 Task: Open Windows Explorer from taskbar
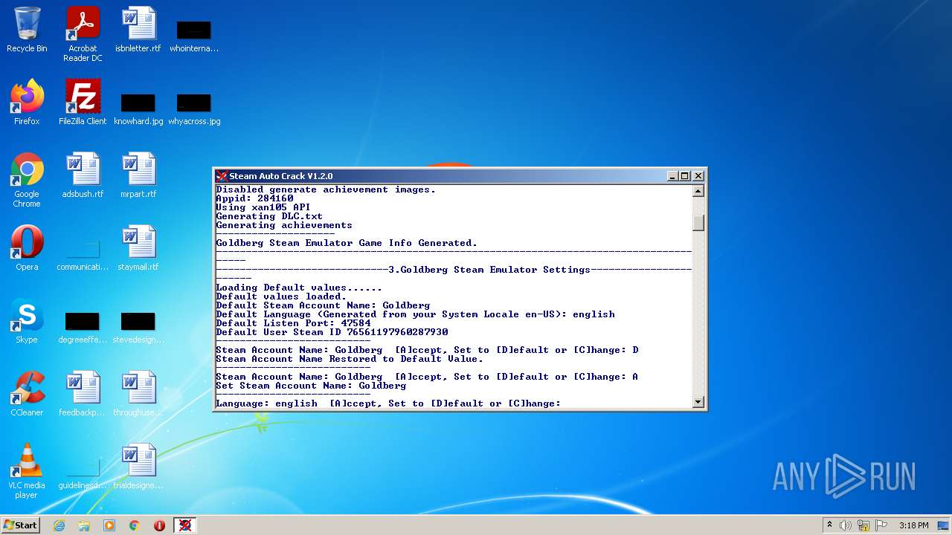pyautogui.click(x=84, y=525)
